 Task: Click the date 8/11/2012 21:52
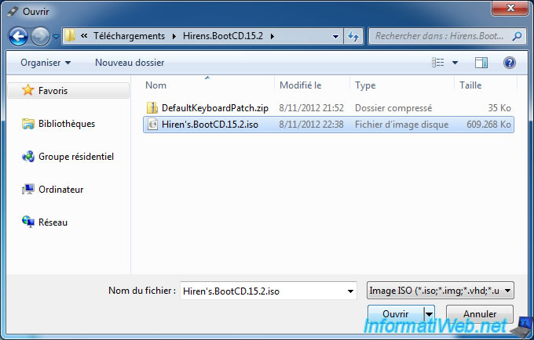[311, 108]
